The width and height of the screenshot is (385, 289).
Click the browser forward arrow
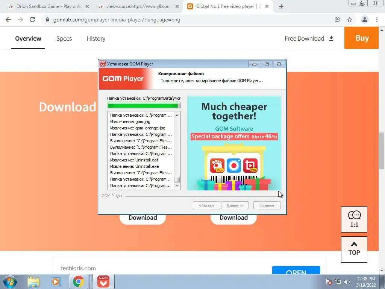coord(20,20)
